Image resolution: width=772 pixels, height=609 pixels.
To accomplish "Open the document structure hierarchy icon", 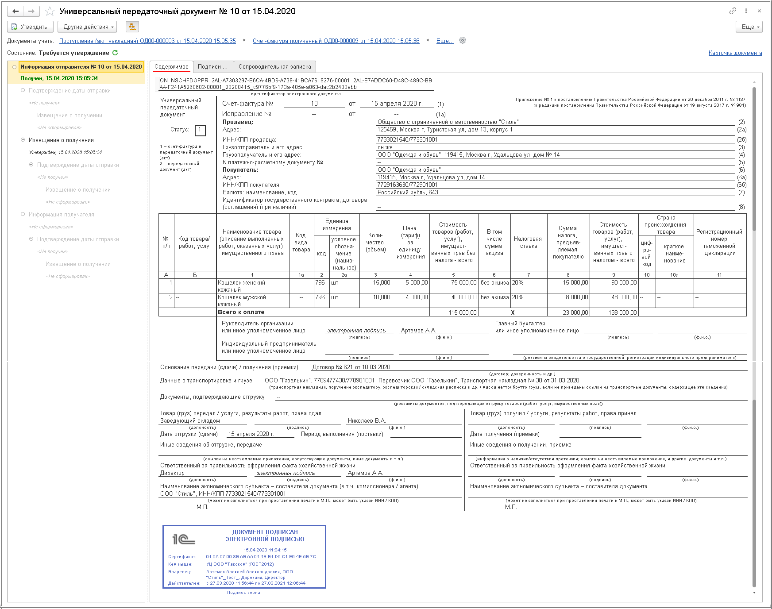I will [x=132, y=27].
